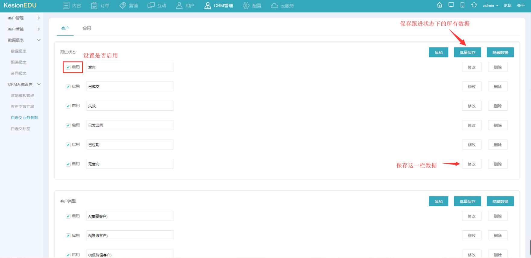Click 批量保存 in 跟进状态 section

tap(467, 52)
